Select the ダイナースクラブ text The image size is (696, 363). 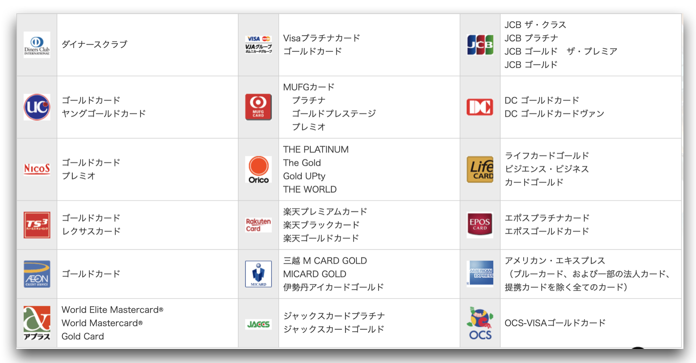(x=94, y=45)
